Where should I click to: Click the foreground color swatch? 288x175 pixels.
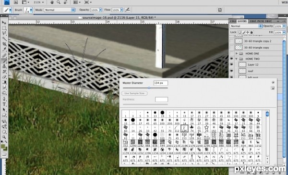[x=3, y=146]
